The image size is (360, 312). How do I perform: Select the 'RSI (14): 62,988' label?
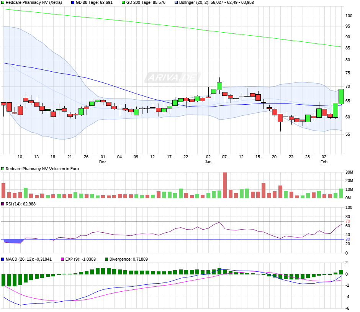[21, 204]
